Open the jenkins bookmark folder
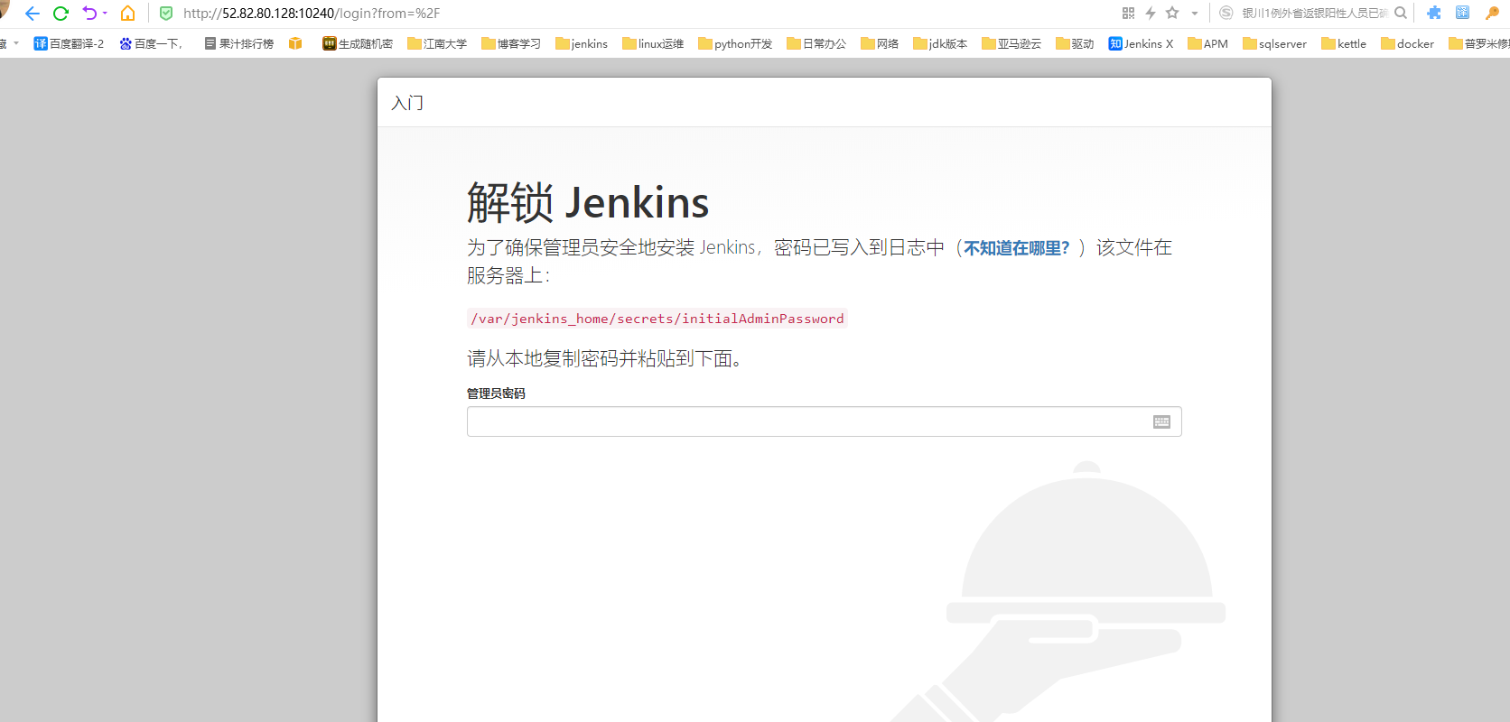1510x722 pixels. pos(582,43)
